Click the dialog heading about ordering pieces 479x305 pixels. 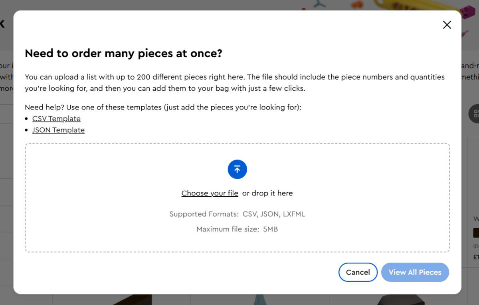pyautogui.click(x=123, y=54)
